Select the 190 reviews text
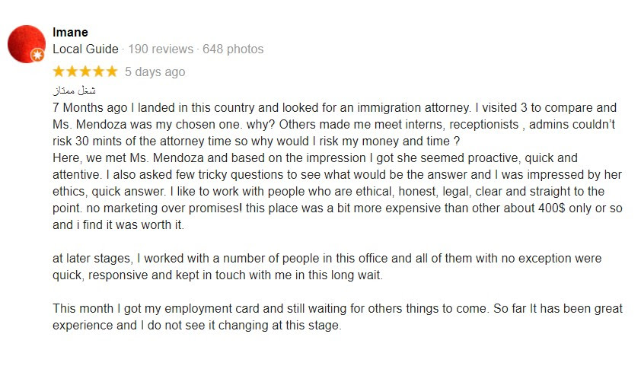 [x=161, y=49]
